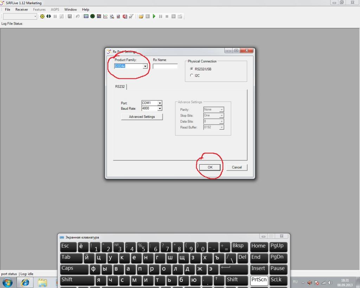Click into the Rx Name text field
This screenshot has height=288, width=360.
point(165,66)
